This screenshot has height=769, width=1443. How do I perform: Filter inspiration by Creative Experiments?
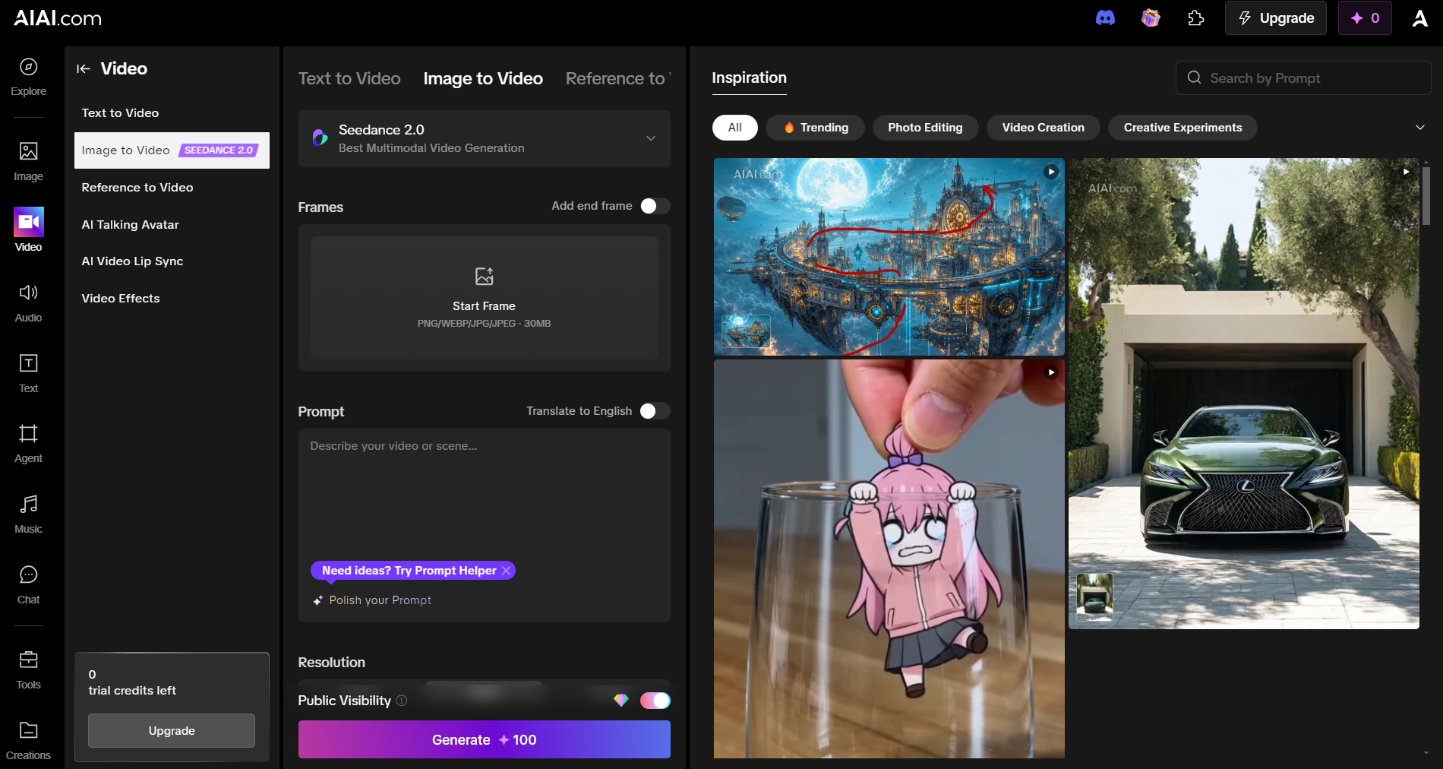(1183, 128)
